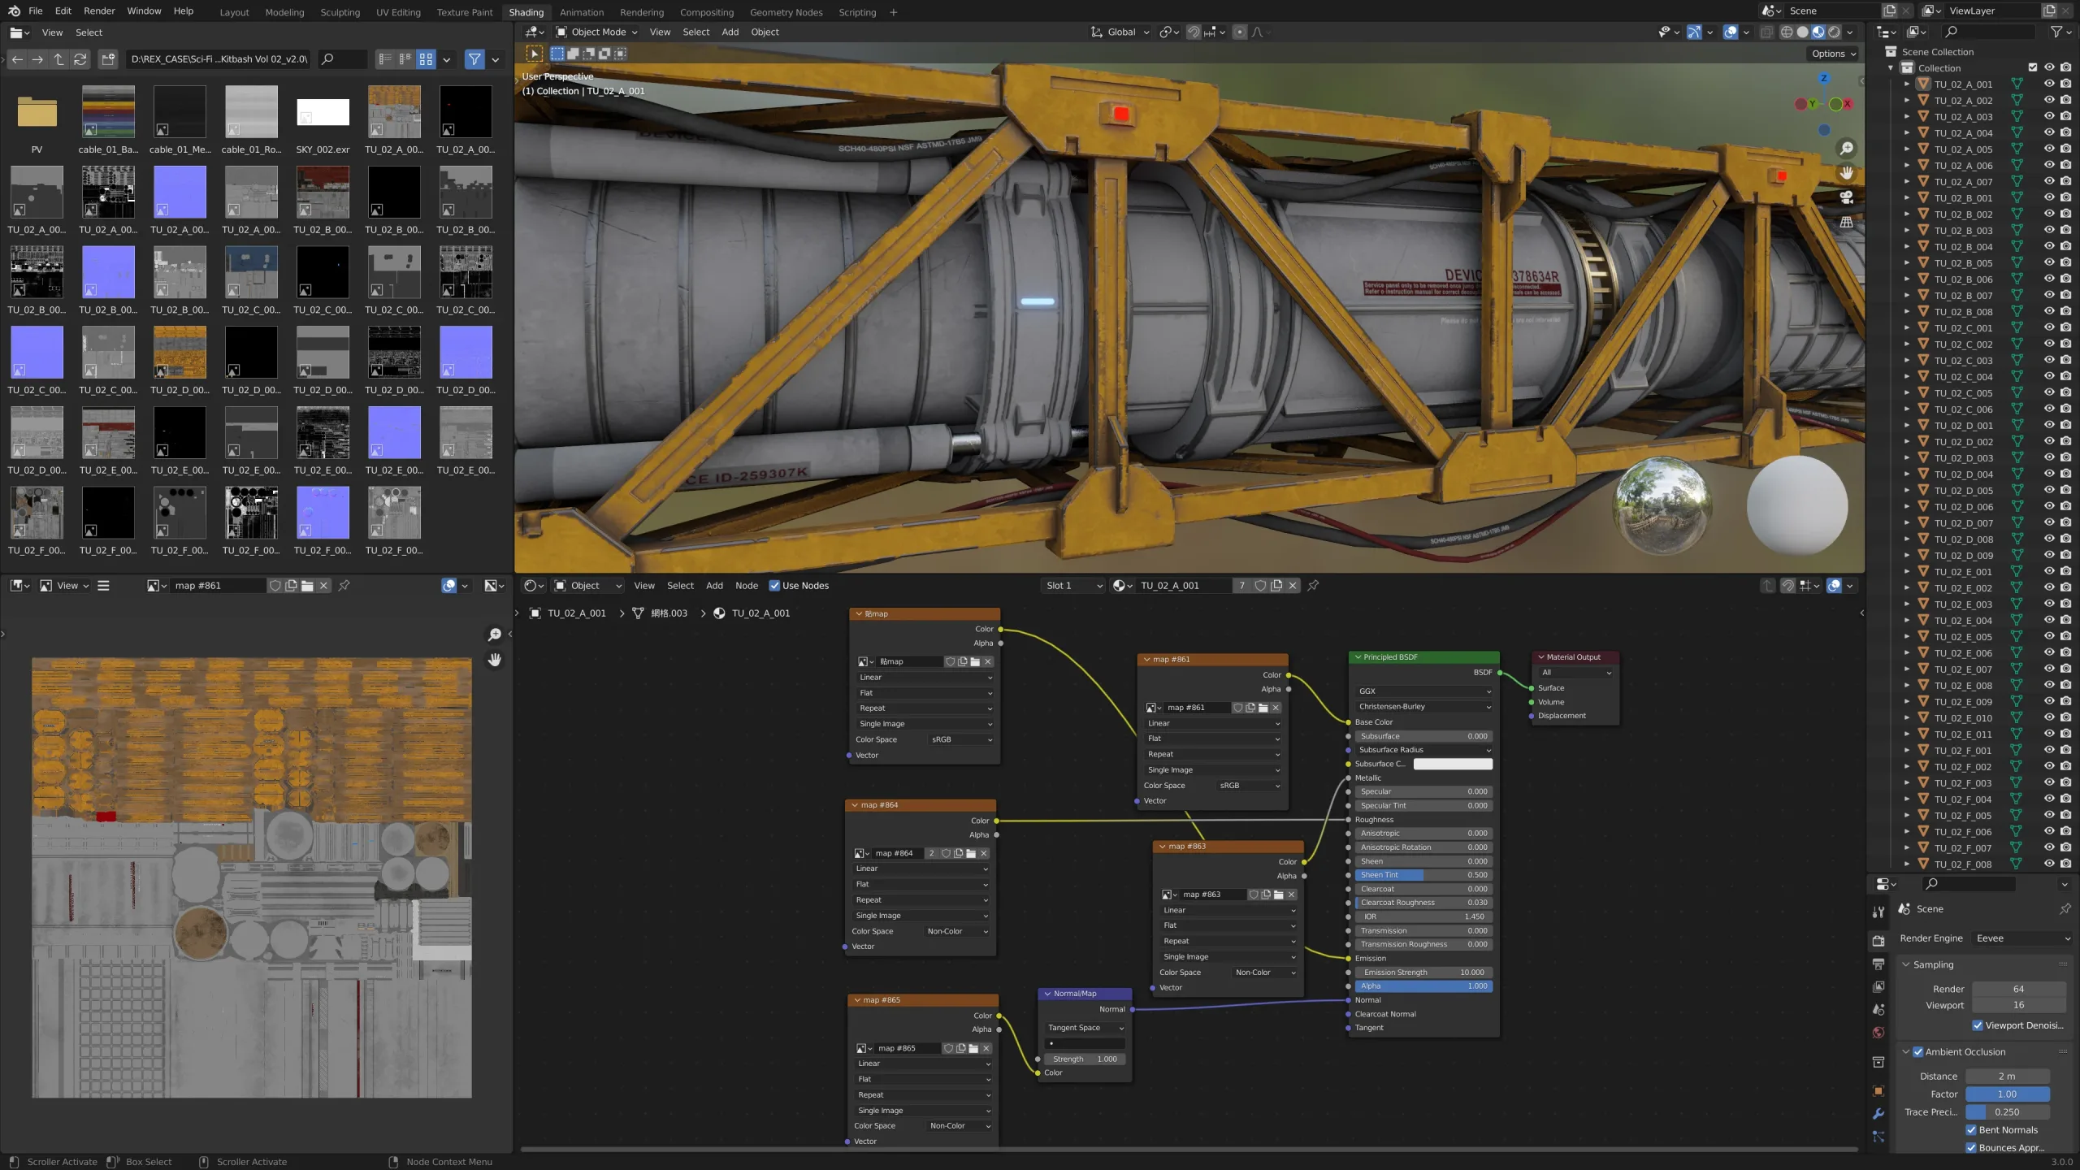Open the Render menu
Viewport: 2080px width, 1170px height.
[99, 11]
